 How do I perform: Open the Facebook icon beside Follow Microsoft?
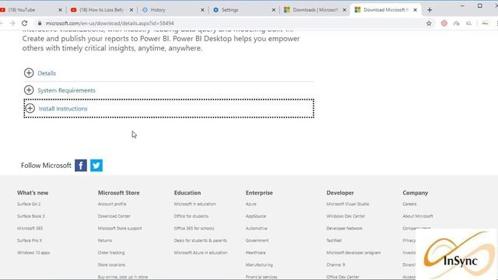(x=81, y=166)
